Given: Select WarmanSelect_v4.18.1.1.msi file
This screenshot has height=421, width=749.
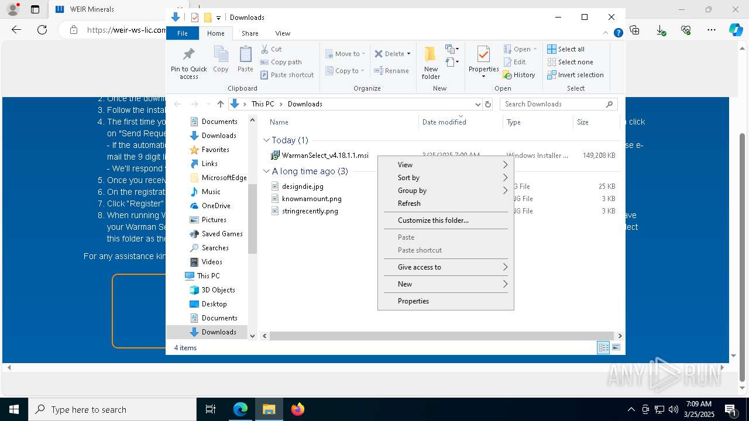Looking at the screenshot, I should [x=325, y=156].
